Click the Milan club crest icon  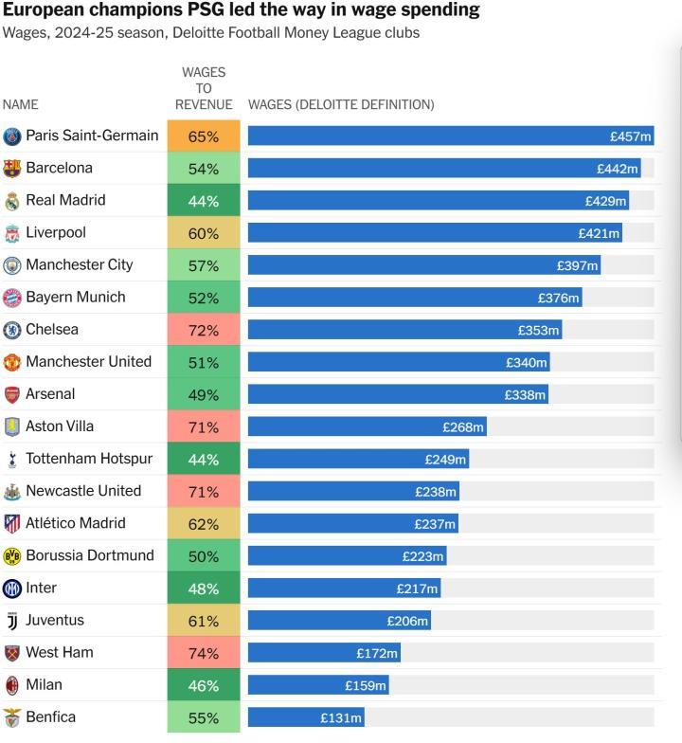(x=11, y=686)
